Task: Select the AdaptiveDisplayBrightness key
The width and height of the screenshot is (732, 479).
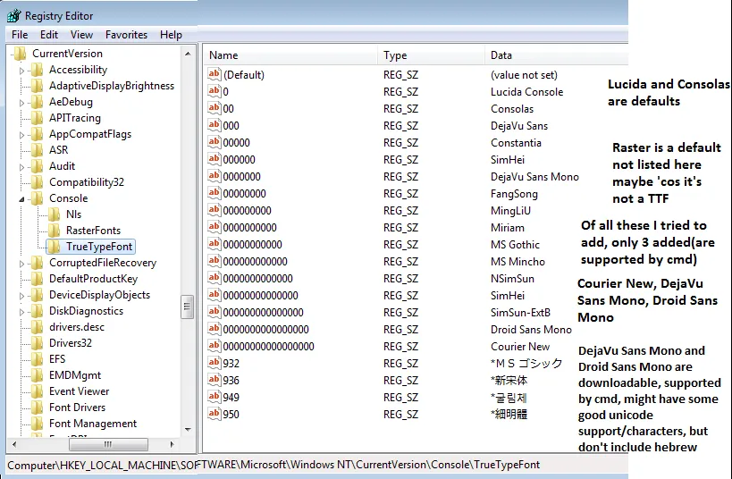Action: [112, 86]
